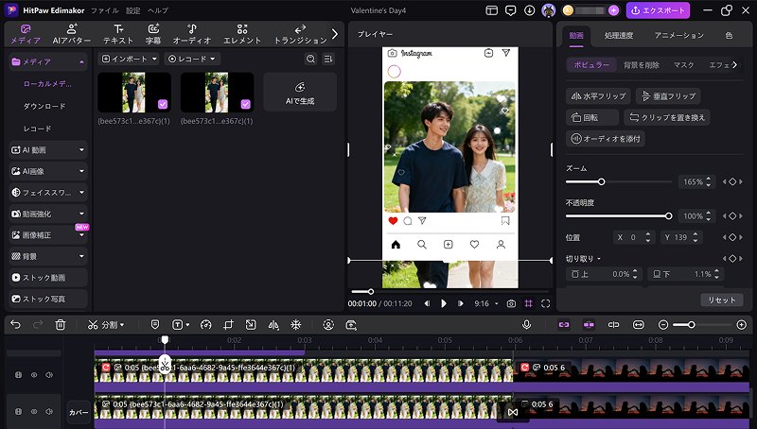Switch to the オーディオ tab
This screenshot has width=757, height=429.
tap(192, 34)
